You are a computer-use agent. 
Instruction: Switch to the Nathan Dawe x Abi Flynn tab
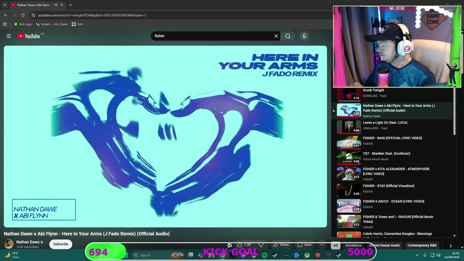coord(37,5)
